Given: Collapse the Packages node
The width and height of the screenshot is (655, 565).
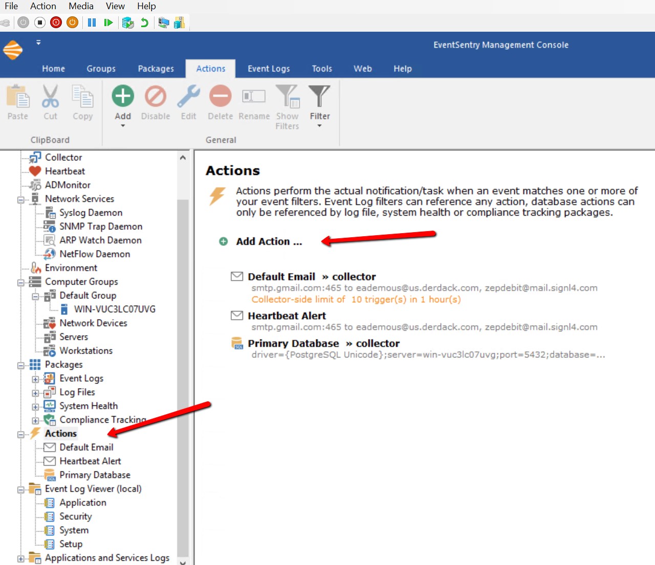Looking at the screenshot, I should coord(21,366).
